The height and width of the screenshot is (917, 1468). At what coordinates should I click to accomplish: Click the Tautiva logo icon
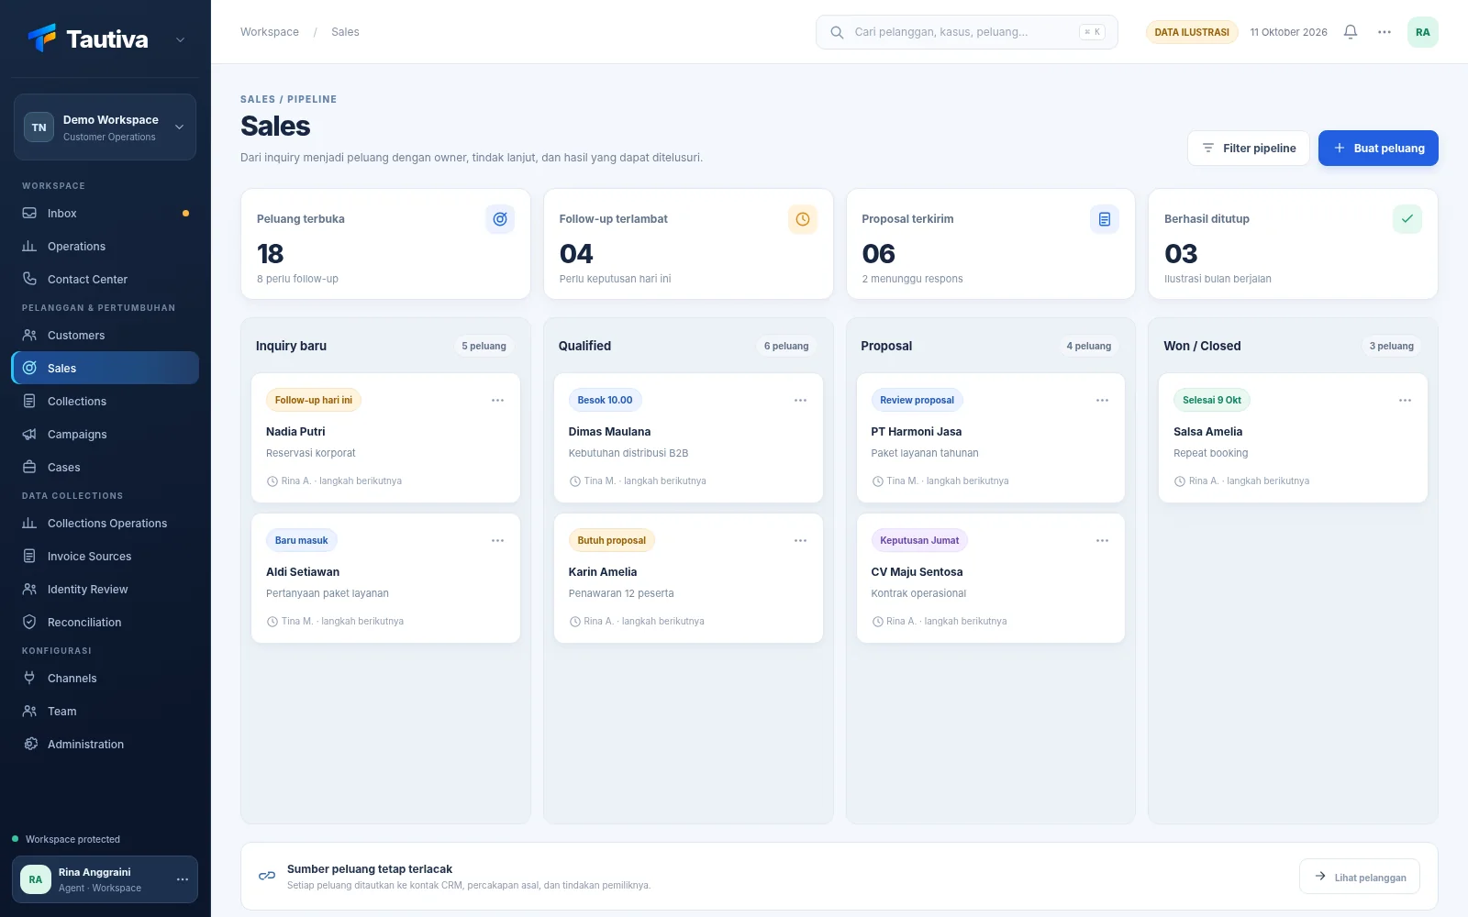(x=42, y=38)
